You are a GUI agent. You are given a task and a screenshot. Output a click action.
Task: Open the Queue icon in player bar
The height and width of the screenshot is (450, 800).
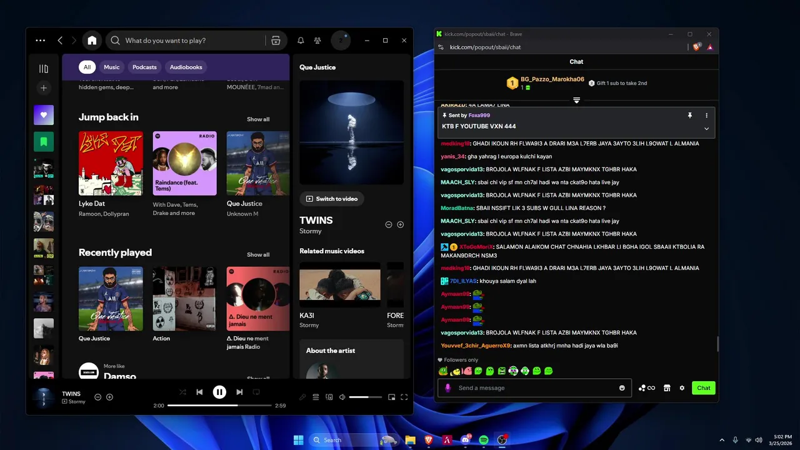click(x=316, y=397)
